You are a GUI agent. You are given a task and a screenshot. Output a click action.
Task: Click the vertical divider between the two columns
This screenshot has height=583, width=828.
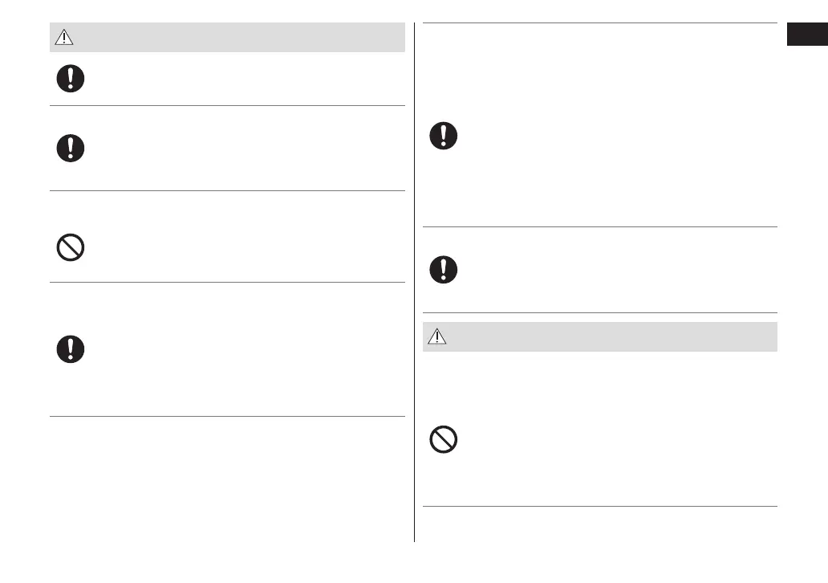[x=414, y=281]
